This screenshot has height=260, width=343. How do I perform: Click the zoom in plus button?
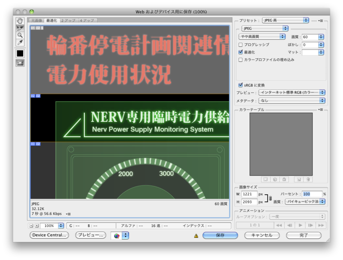pos(37,226)
